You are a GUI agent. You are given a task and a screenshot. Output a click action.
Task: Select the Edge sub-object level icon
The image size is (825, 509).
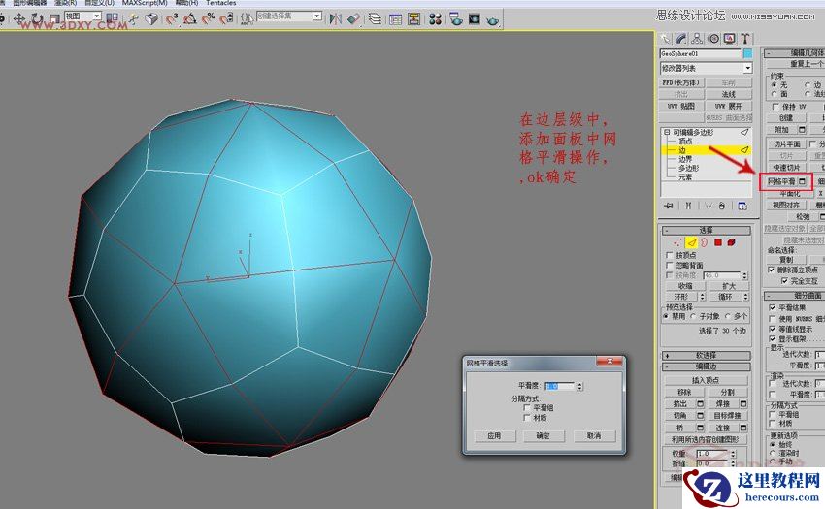pyautogui.click(x=691, y=242)
